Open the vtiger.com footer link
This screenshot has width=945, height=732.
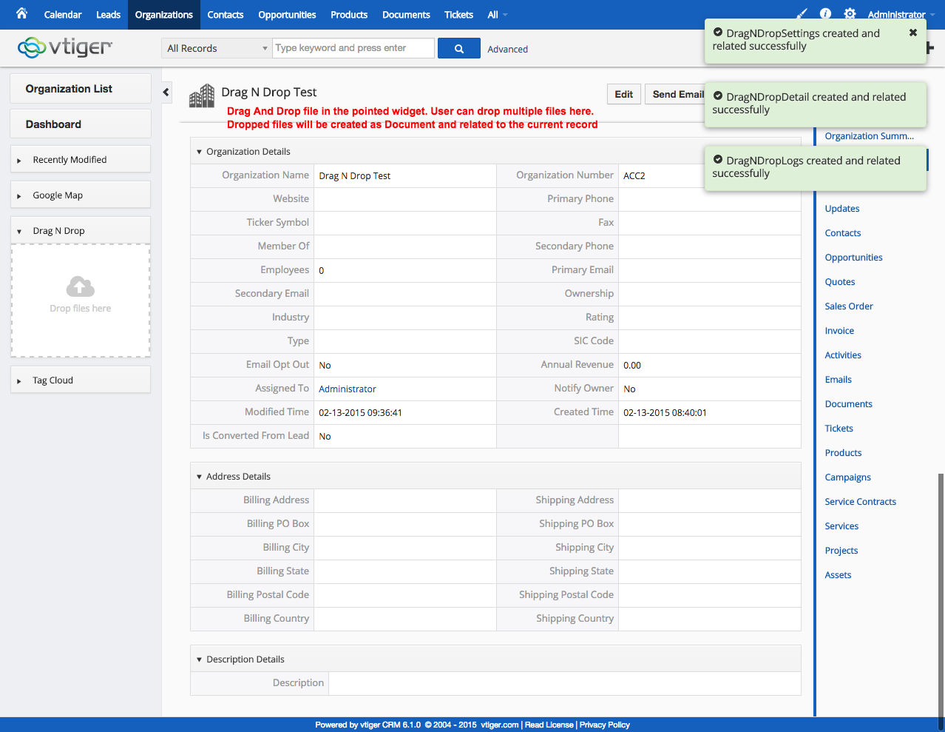[500, 725]
